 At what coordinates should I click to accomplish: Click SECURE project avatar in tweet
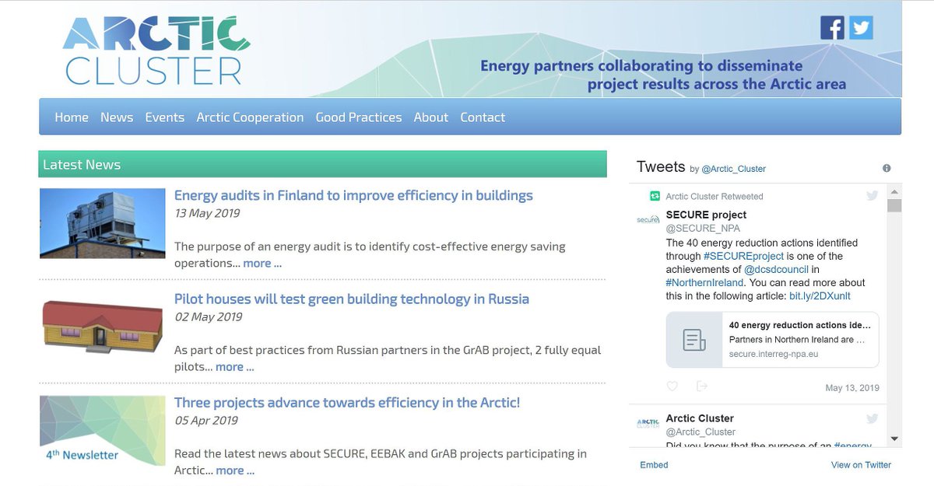[648, 220]
